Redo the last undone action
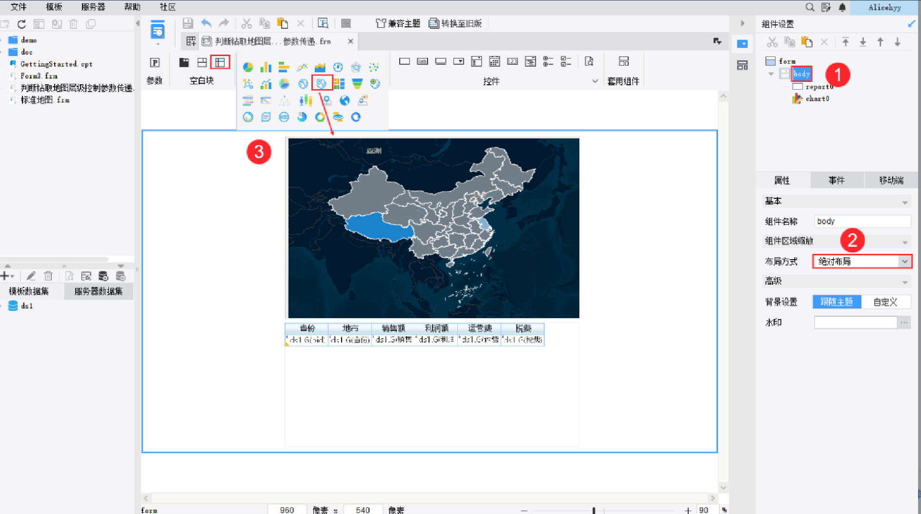The height and width of the screenshot is (514, 921). 224,23
